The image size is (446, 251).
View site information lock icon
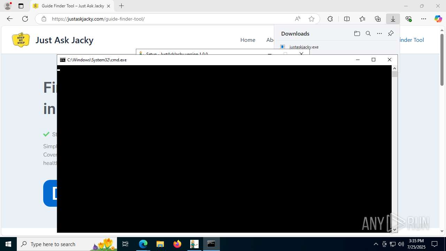44,19
